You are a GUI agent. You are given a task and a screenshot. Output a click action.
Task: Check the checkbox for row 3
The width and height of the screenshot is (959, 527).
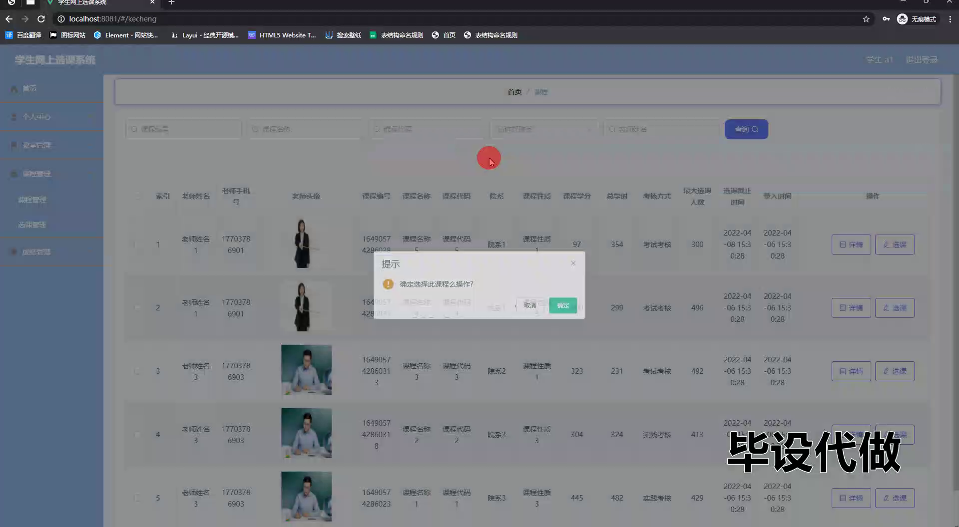[x=137, y=371]
